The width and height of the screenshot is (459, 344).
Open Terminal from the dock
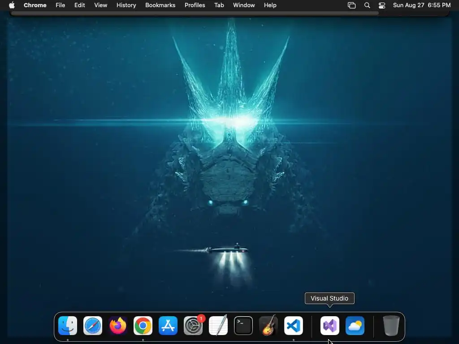pyautogui.click(x=243, y=326)
